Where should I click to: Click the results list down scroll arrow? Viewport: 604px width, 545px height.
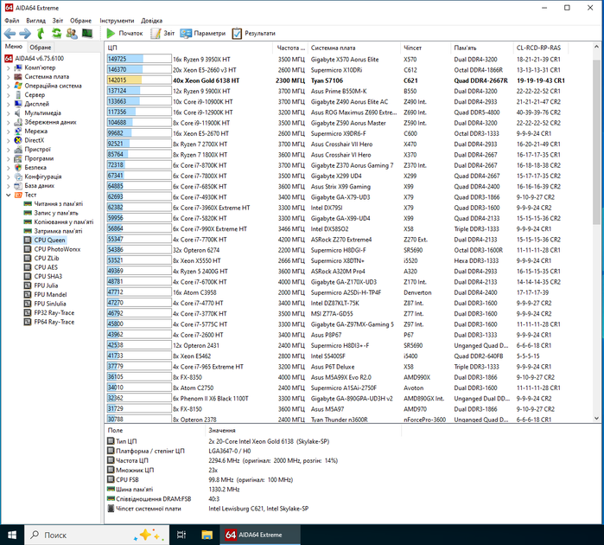click(596, 418)
